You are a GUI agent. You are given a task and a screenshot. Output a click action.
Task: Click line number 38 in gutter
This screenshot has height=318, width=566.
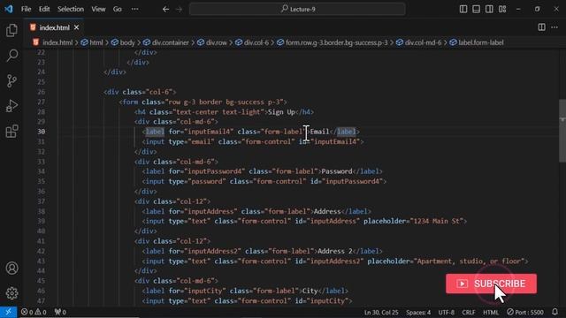click(42, 211)
